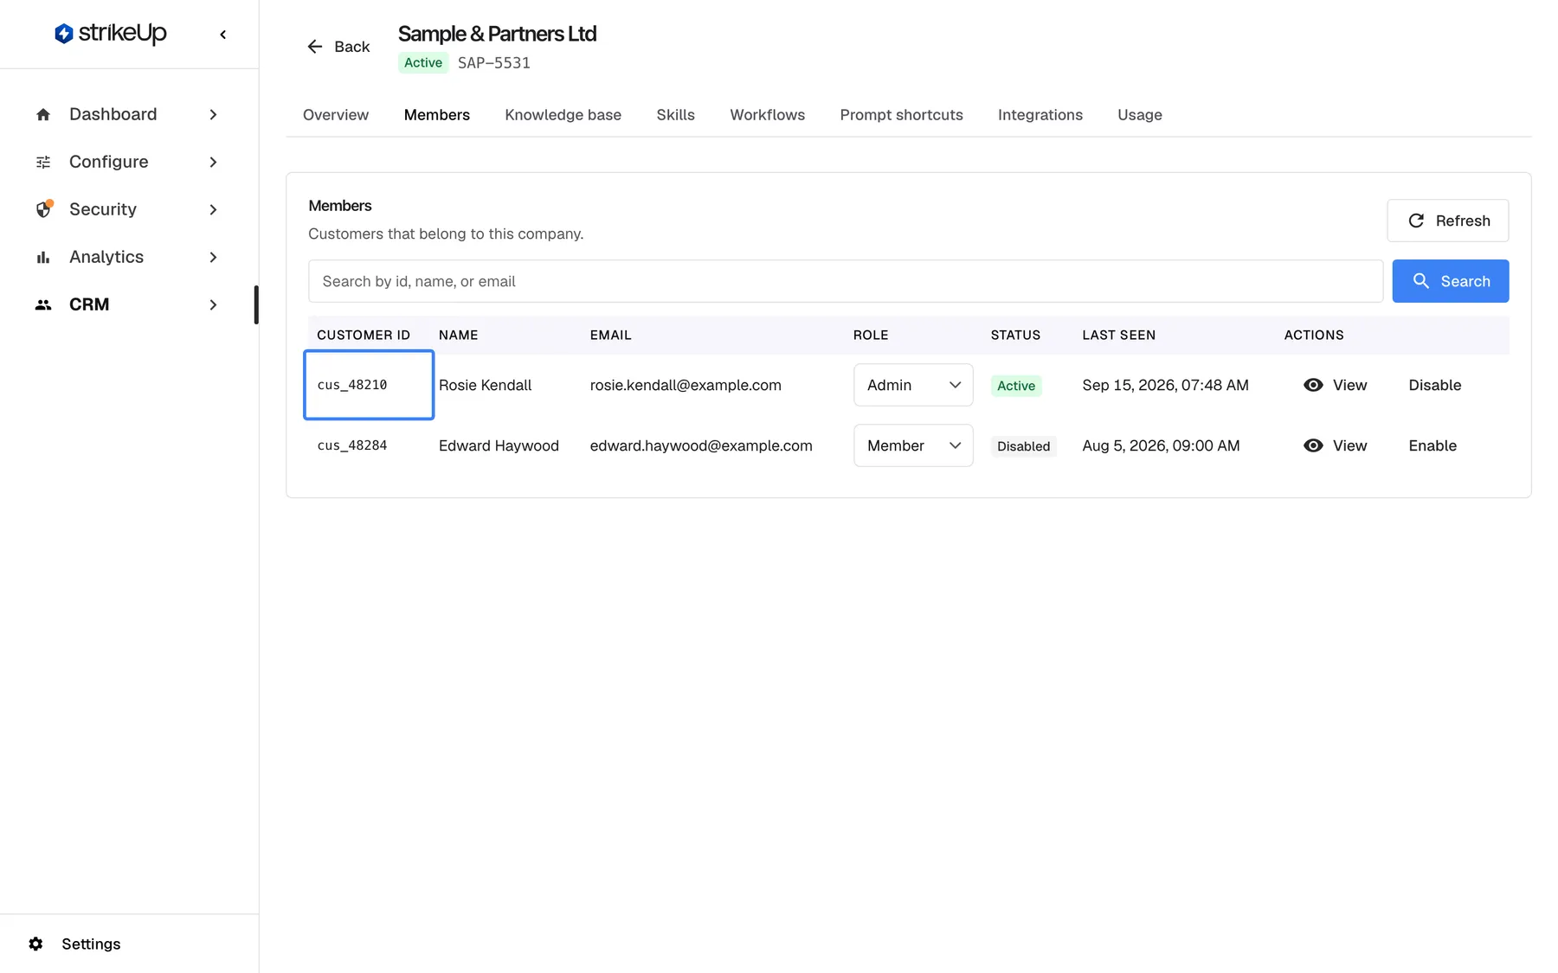Click the Configure sliders icon
This screenshot has height=973, width=1558.
tap(43, 162)
